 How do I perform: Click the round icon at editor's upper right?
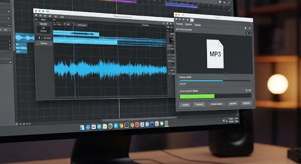[x=164, y=23]
